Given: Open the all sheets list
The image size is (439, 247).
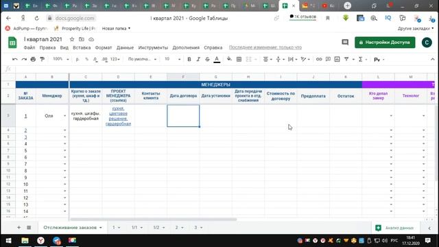Looking at the screenshot, I should (x=29, y=227).
